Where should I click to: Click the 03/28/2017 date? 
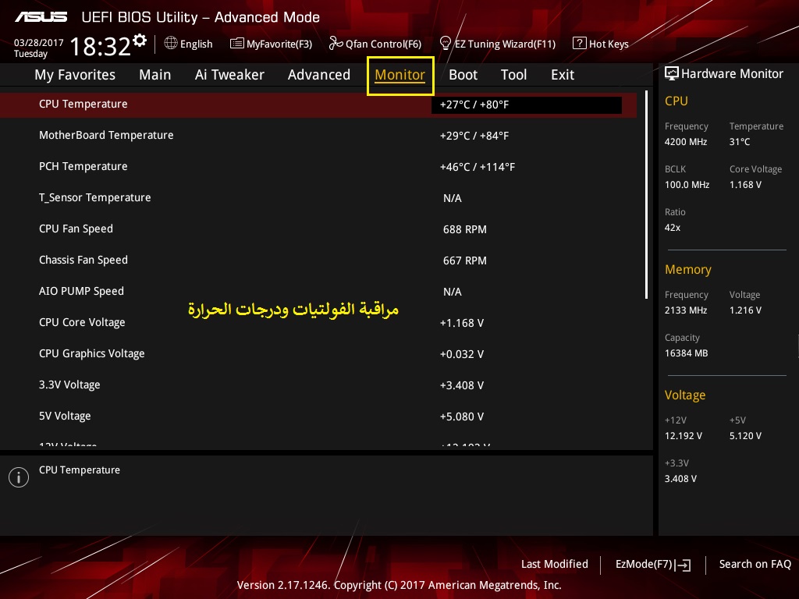[x=39, y=43]
